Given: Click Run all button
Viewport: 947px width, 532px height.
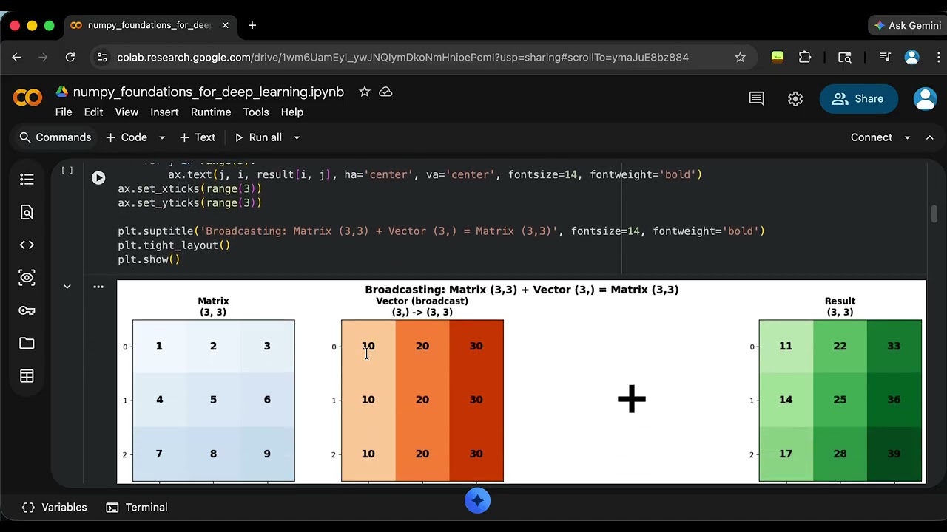Looking at the screenshot, I should (x=258, y=137).
